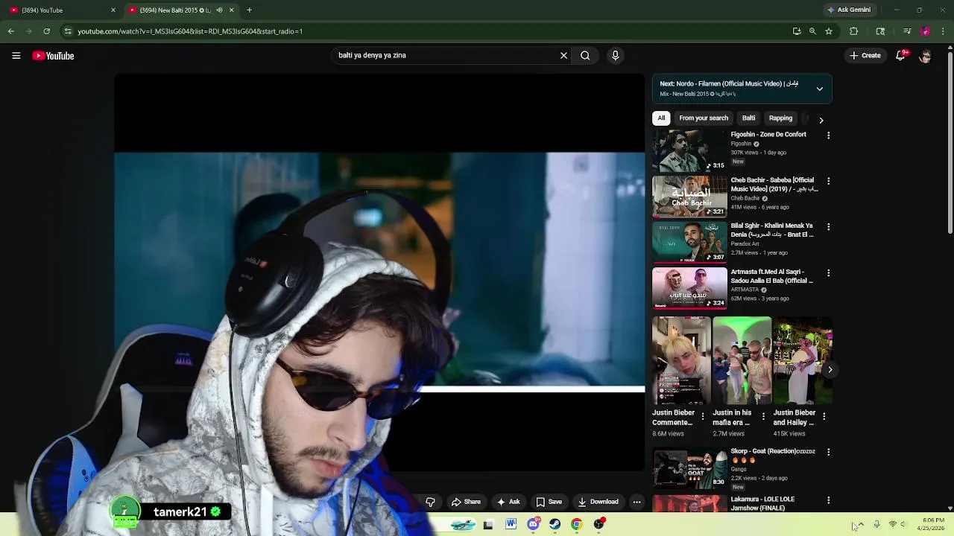This screenshot has width=954, height=536.
Task: Run search with the magnifier button
Action: 585,55
